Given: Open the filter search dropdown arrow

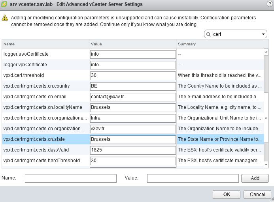Looking at the screenshot, I should pyautogui.click(x=264, y=34).
